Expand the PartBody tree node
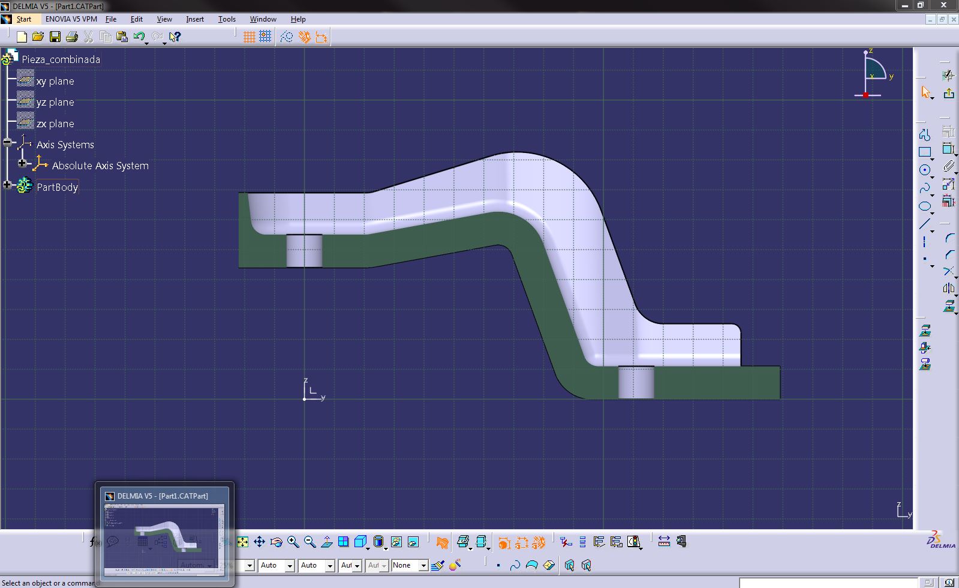 [x=7, y=185]
